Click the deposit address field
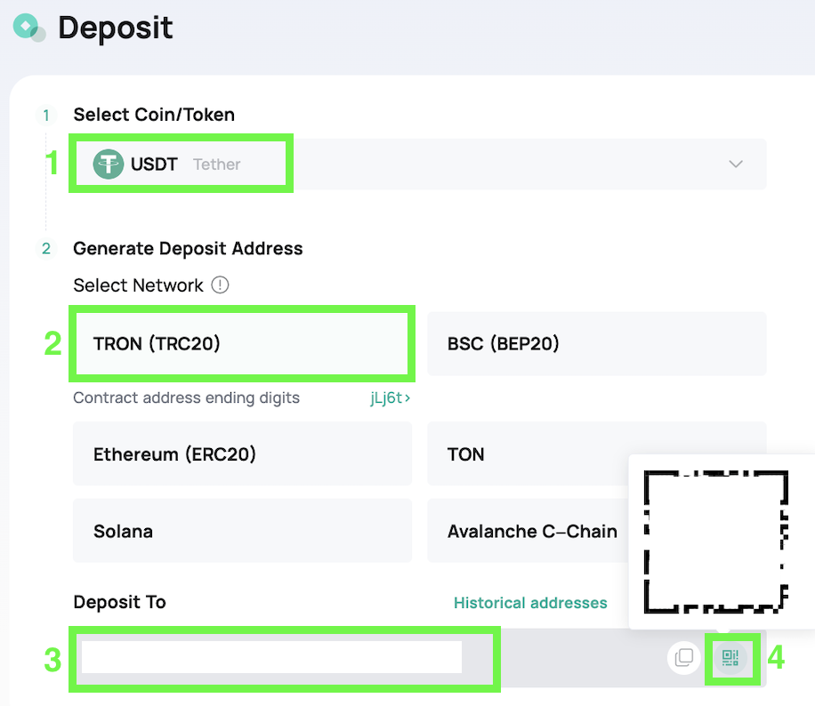 coord(419,658)
